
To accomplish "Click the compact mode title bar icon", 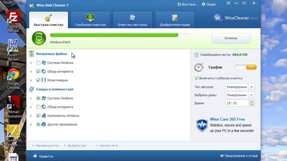I will pyautogui.click(x=229, y=3).
